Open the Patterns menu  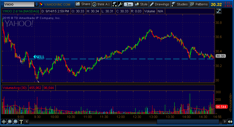[199, 4]
